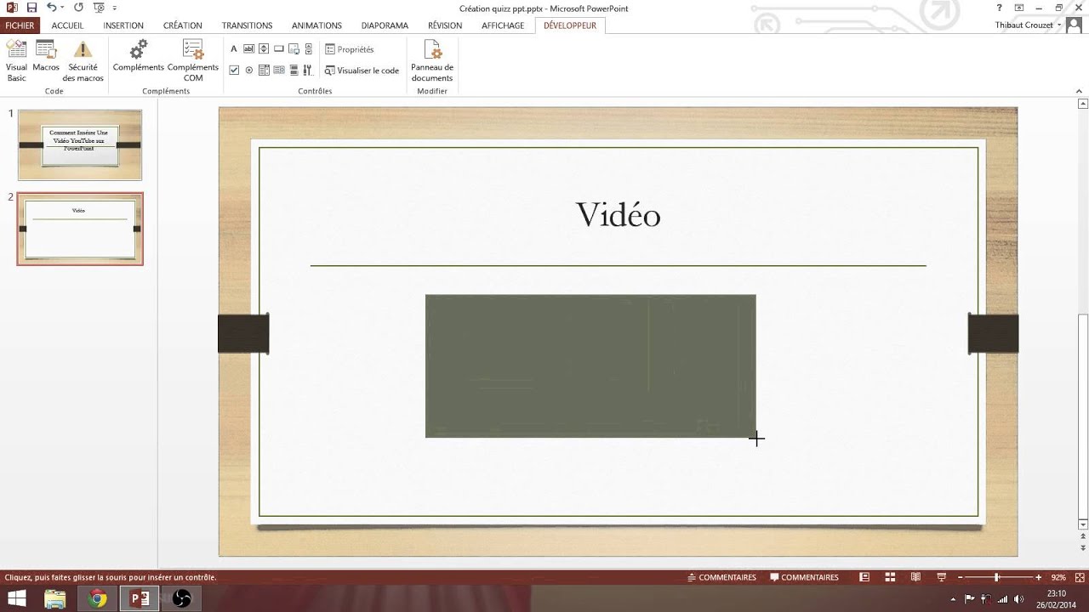Fit slide to current window
This screenshot has width=1089, height=612.
[1079, 577]
